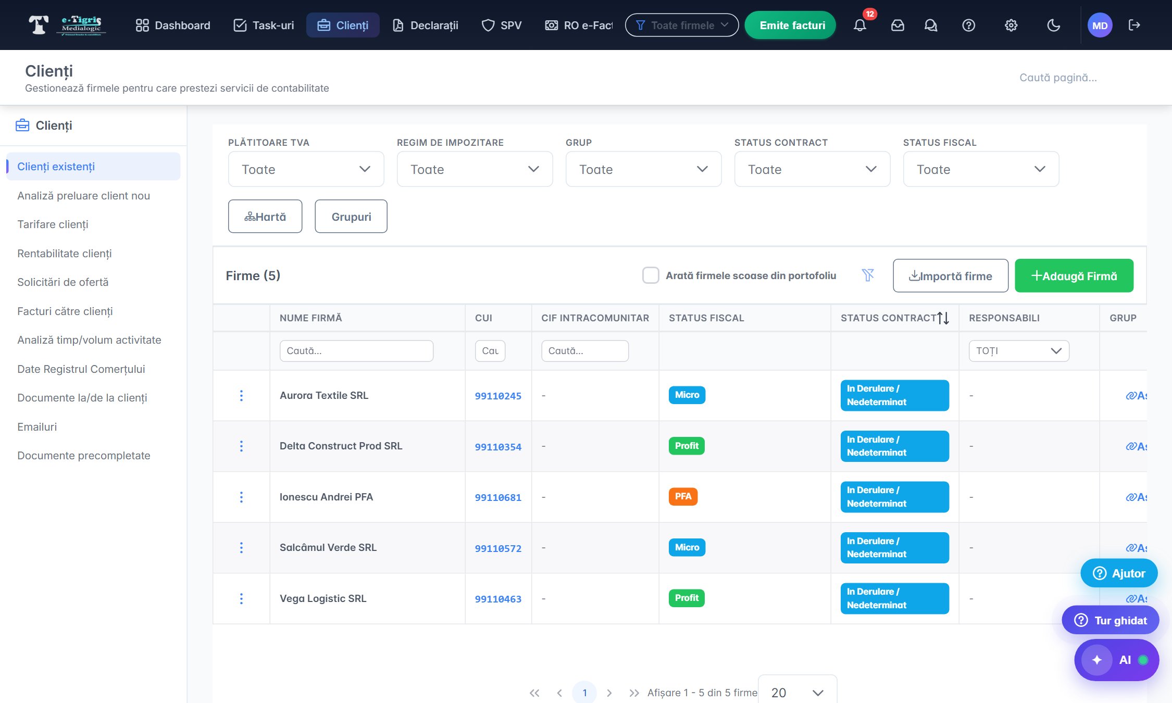Screen dimensions: 1172x703
Task: Select Tarifare clienți in sidebar
Action: click(53, 224)
